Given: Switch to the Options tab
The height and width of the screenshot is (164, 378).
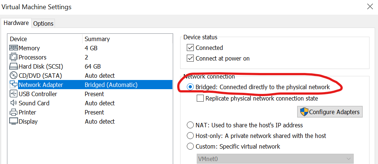Looking at the screenshot, I should (43, 23).
